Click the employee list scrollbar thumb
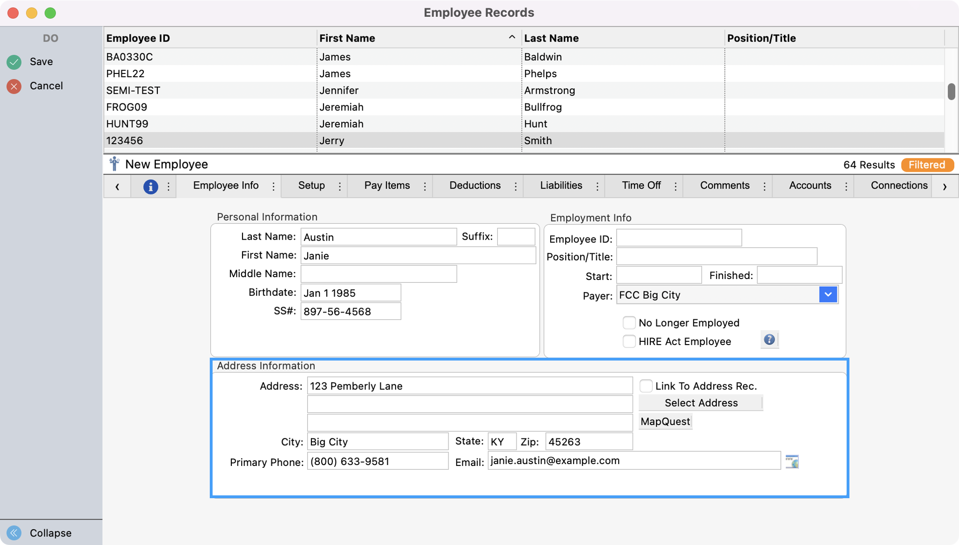The height and width of the screenshot is (545, 959). coord(951,91)
